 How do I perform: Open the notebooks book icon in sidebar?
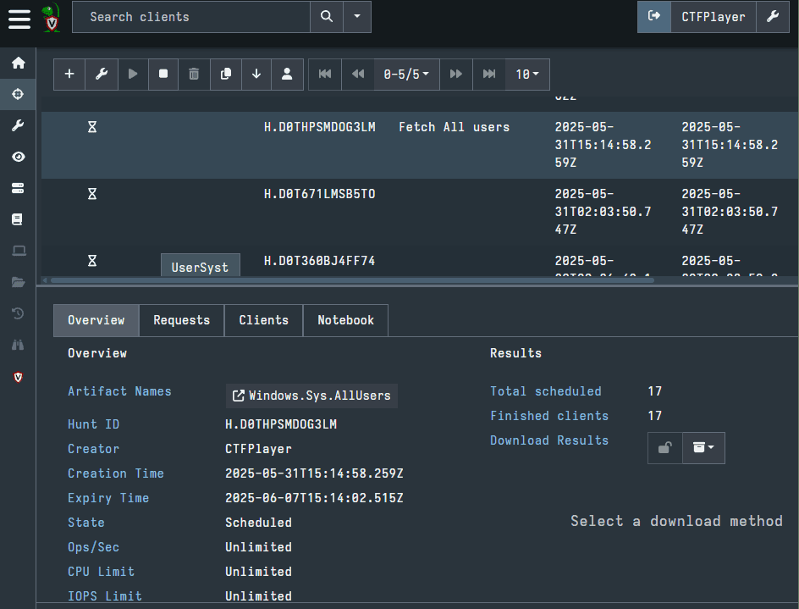18,219
